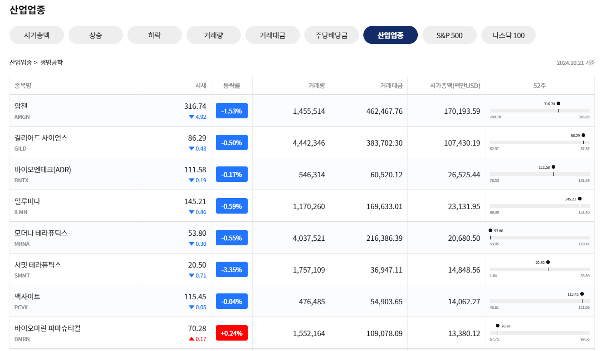Click the 거래대금 column header
Viewport: 602px width, 351px height.
tap(391, 85)
